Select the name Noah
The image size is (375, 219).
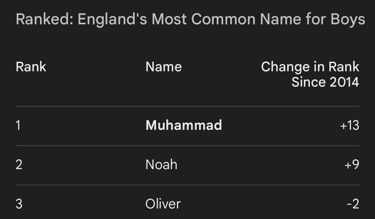pyautogui.click(x=161, y=165)
